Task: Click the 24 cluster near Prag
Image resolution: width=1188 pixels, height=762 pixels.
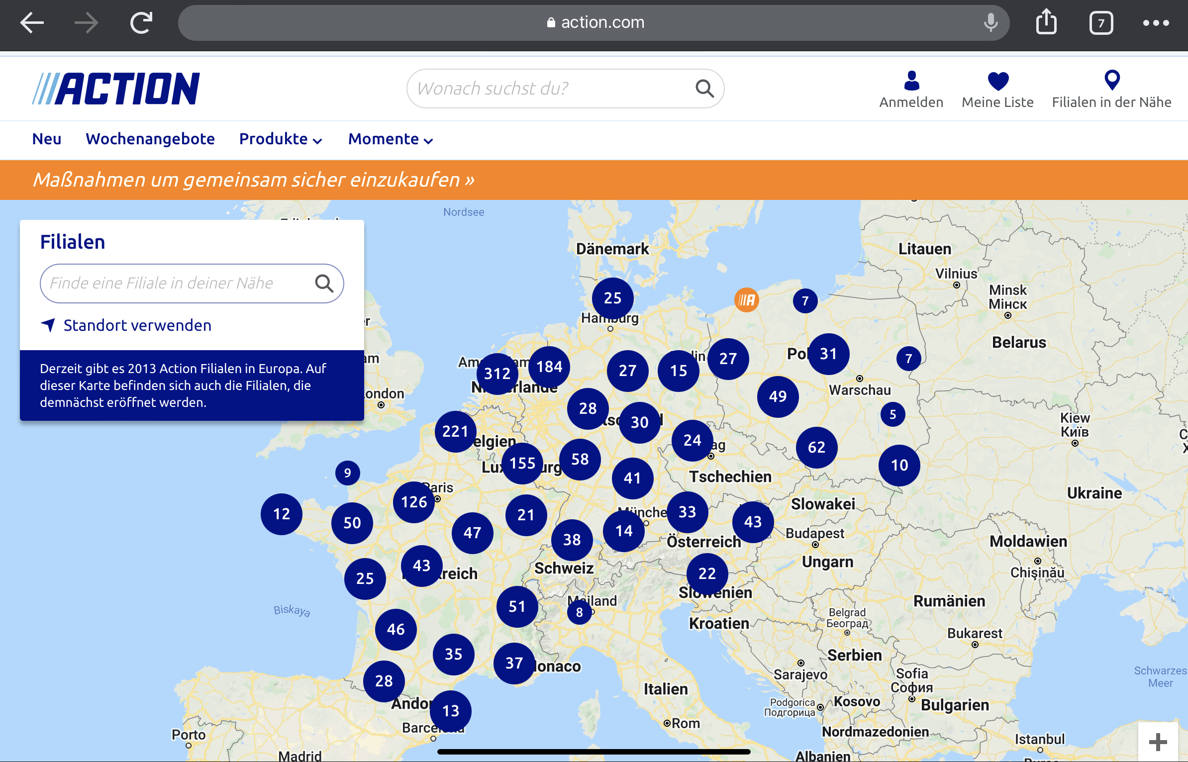Action: pyautogui.click(x=693, y=440)
